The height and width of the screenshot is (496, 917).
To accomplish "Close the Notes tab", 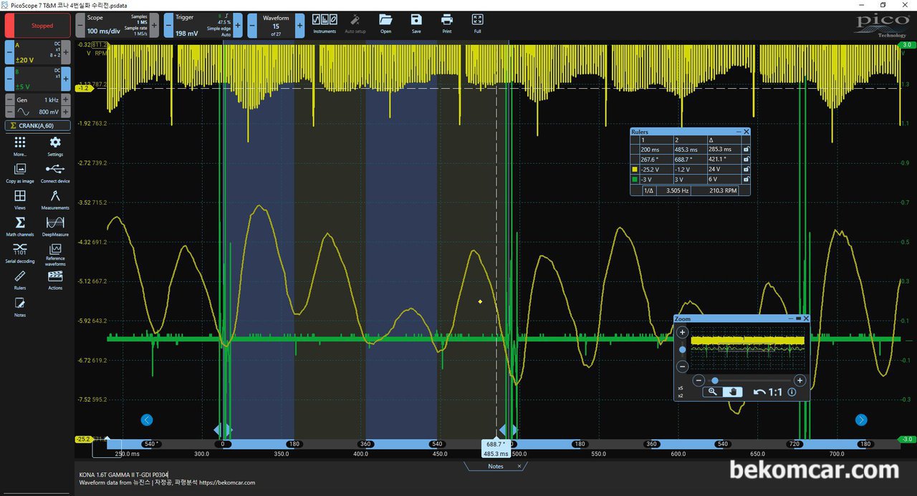I will 519,466.
